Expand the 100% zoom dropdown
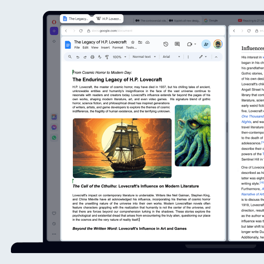 120,57
